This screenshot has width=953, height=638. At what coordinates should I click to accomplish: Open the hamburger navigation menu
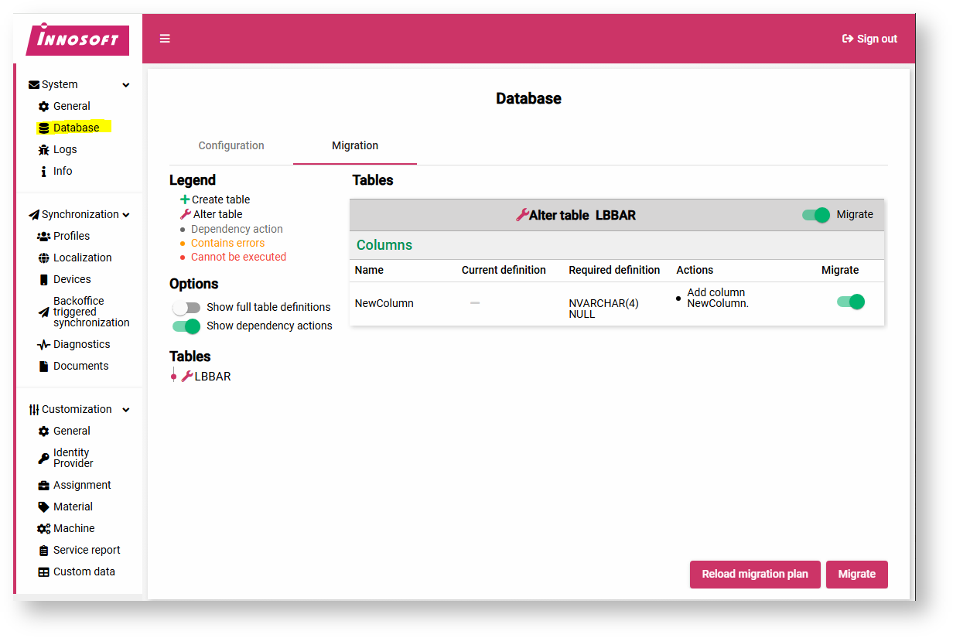coord(165,38)
